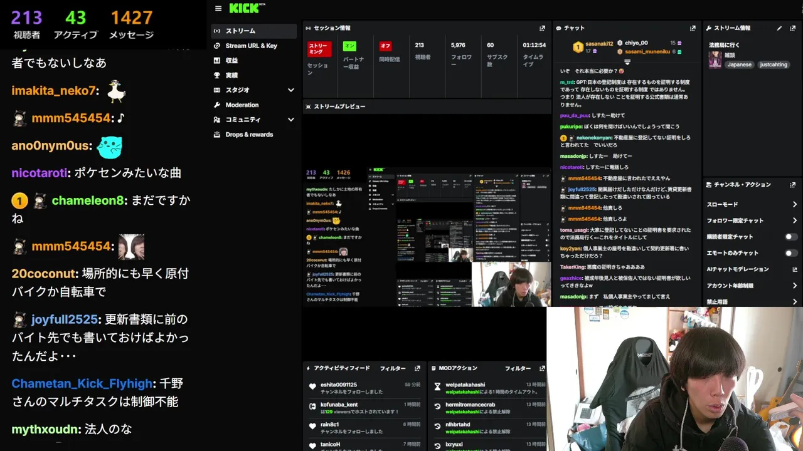This screenshot has width=803, height=451.
Task: Click username 20coconut in overlay chat
Action: click(44, 274)
